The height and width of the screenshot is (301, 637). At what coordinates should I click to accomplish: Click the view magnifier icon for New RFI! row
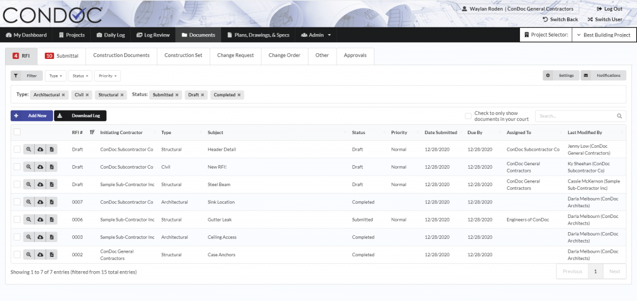pyautogui.click(x=29, y=167)
